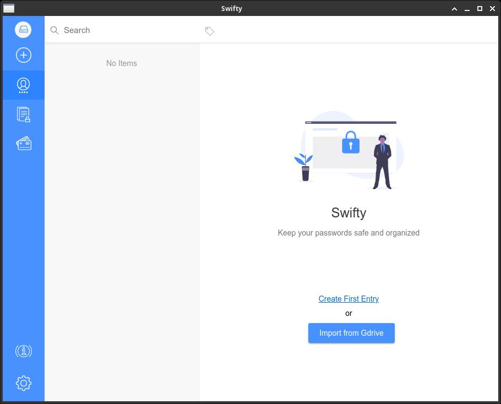The width and height of the screenshot is (501, 404).
Task: Roll up window with the up arrow
Action: [x=454, y=9]
